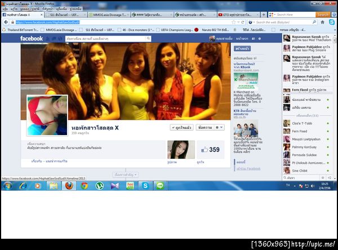
Task: Open the page profile picture thumbnail
Action: (x=47, y=115)
